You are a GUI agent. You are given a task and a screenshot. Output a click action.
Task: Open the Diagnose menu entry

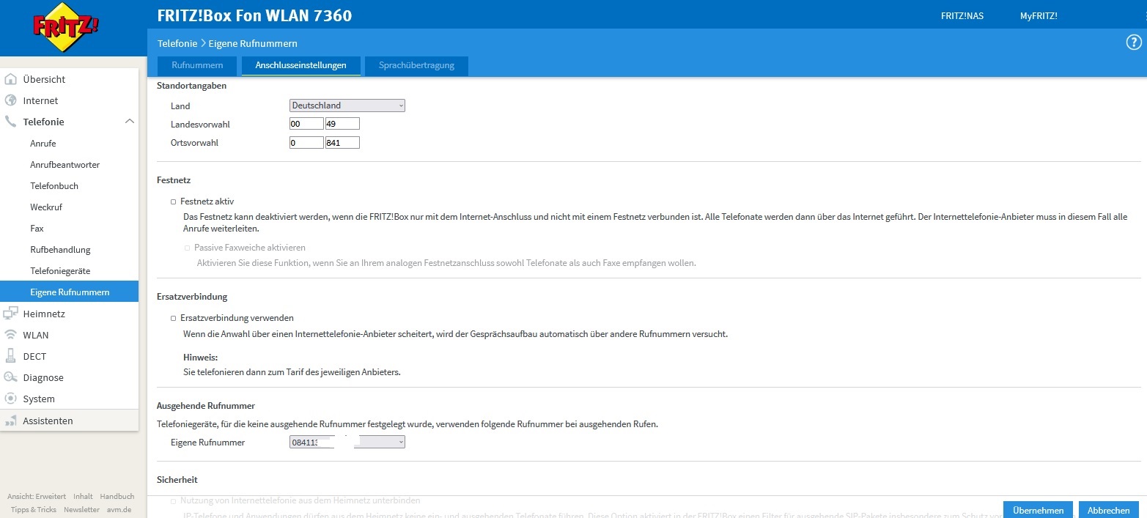[43, 377]
